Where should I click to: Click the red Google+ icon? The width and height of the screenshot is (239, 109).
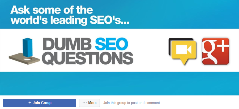pyautogui.click(x=216, y=51)
